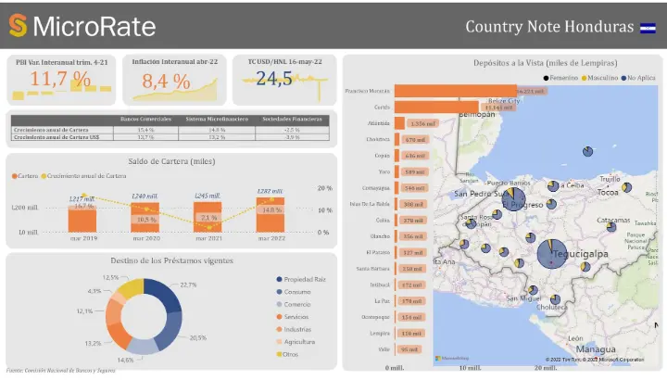
Task: Select the Catacamas pie marker on map
Action: 612,226
